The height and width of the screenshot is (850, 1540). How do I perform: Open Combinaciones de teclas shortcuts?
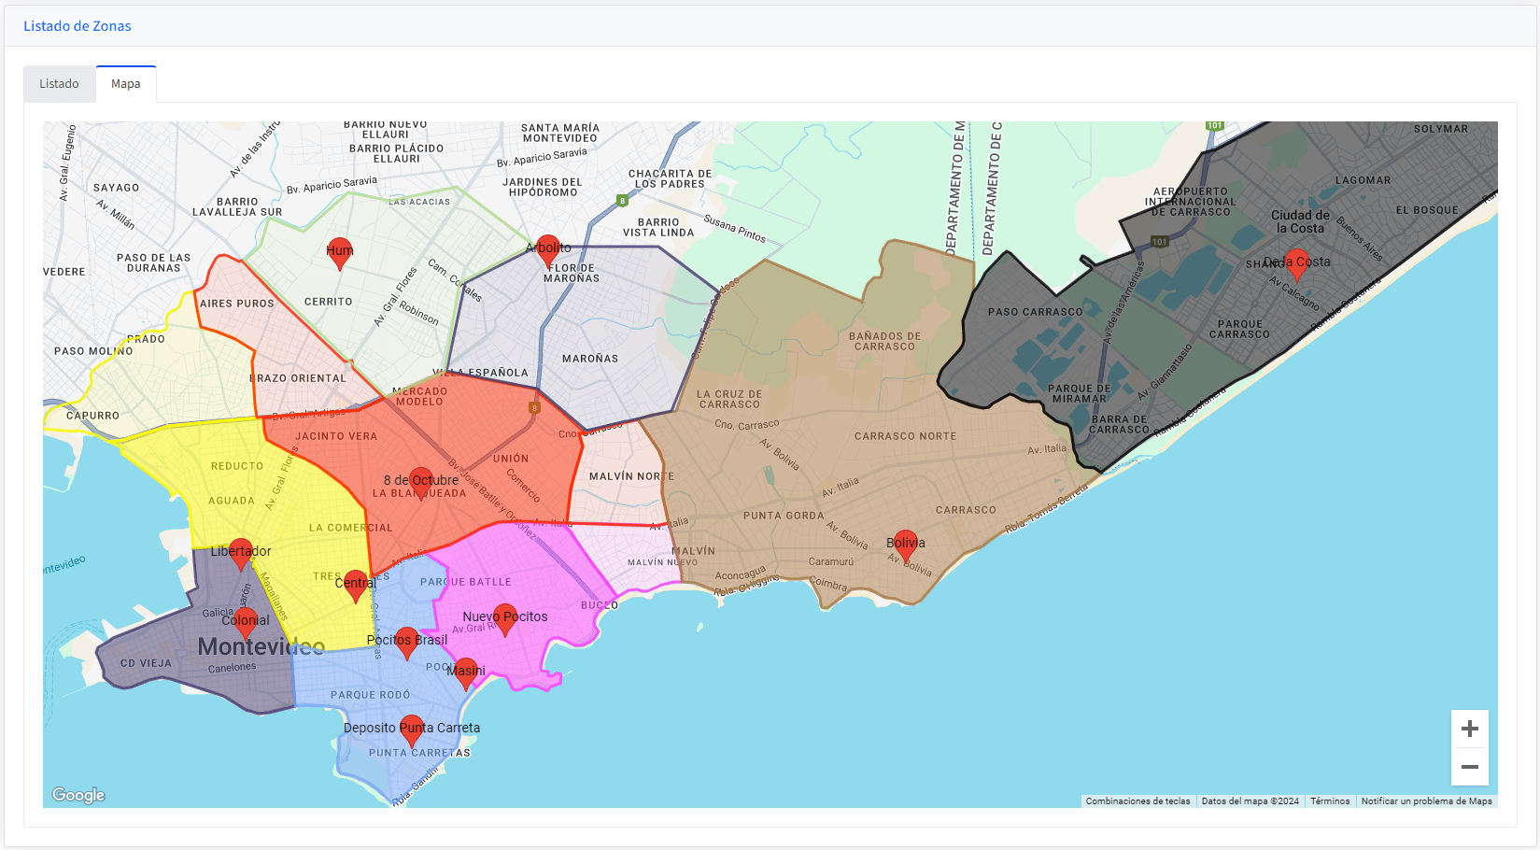(1137, 801)
